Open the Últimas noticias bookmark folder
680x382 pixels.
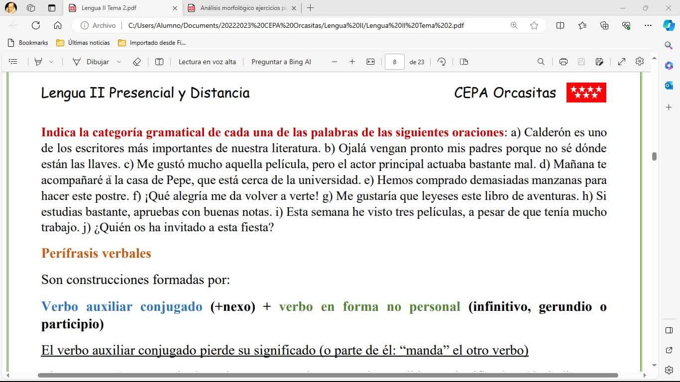click(83, 43)
